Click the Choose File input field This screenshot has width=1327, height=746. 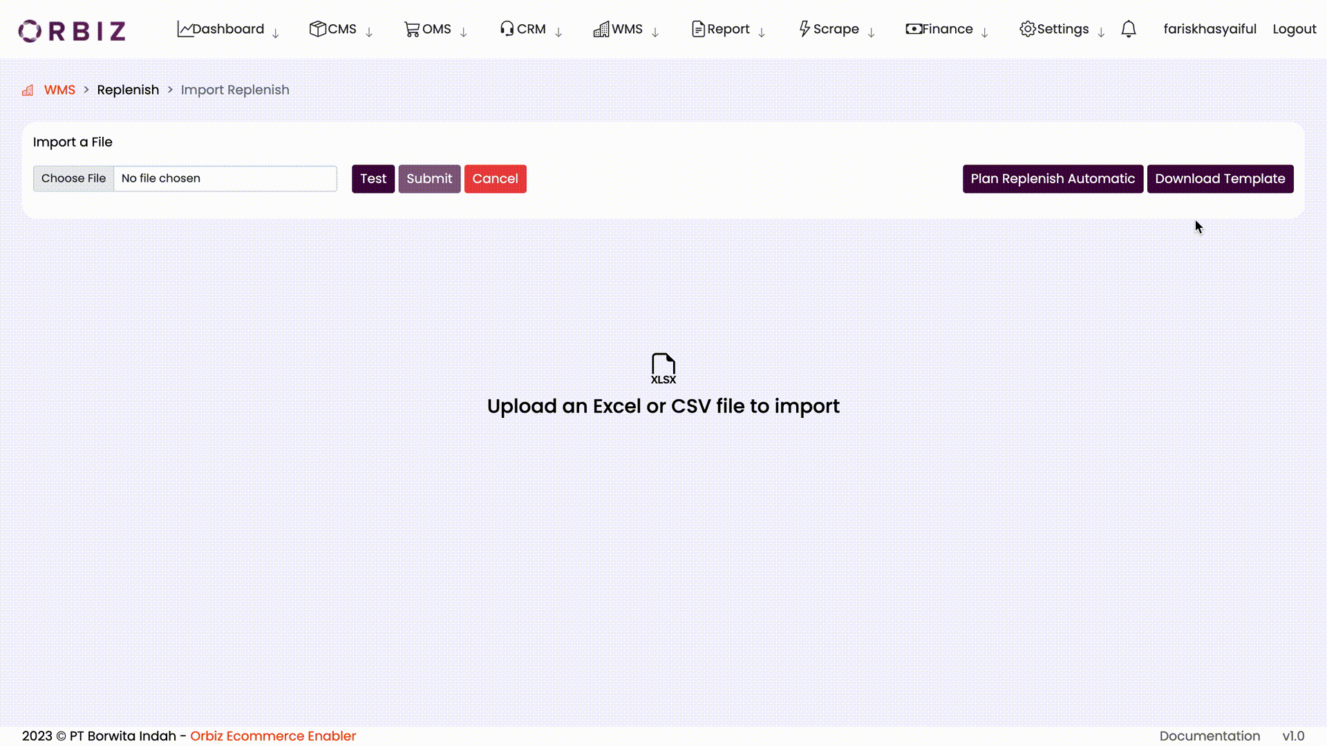click(x=74, y=178)
